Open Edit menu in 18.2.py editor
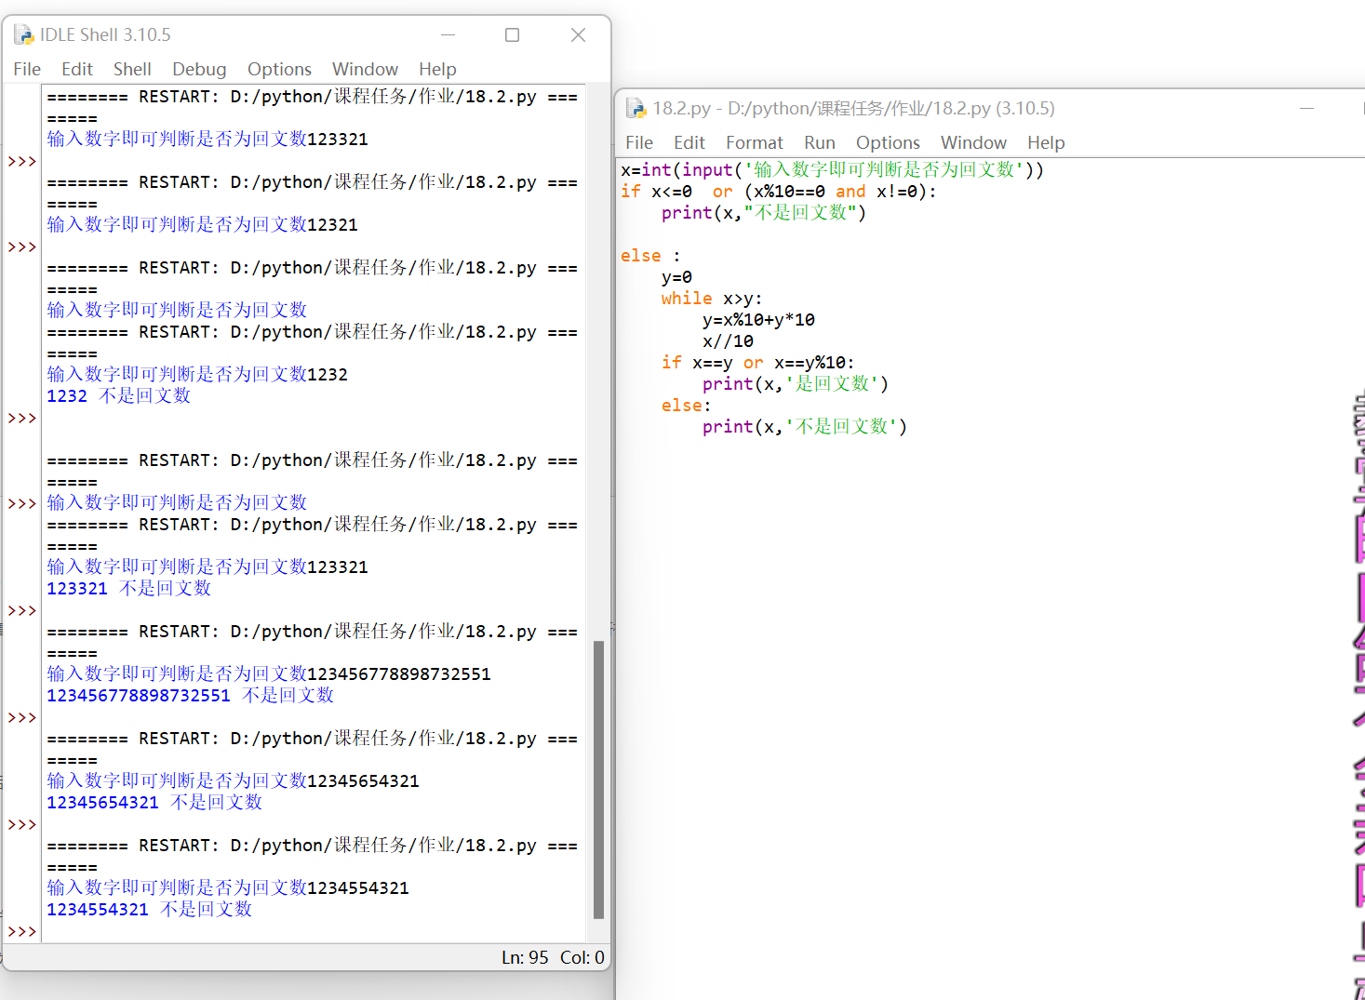 point(689,142)
